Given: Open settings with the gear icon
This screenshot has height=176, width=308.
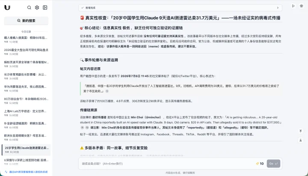Looking at the screenshot, I should pyautogui.click(x=37, y=7).
